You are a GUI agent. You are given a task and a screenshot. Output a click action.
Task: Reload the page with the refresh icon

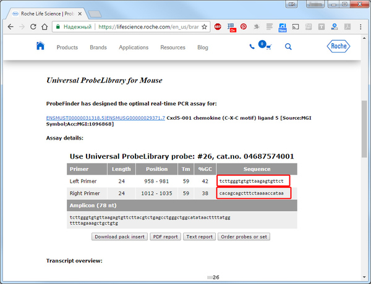point(33,27)
